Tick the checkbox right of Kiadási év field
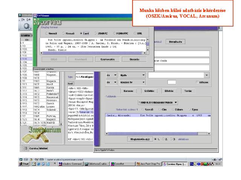 coord(197,82)
